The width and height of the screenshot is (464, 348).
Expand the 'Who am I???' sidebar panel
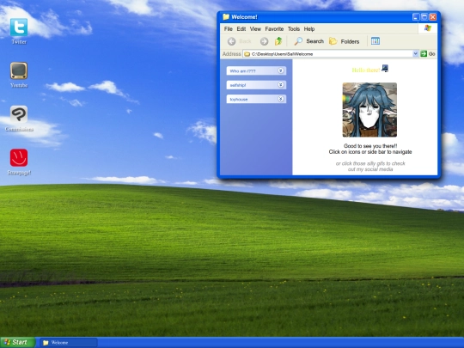pos(256,70)
